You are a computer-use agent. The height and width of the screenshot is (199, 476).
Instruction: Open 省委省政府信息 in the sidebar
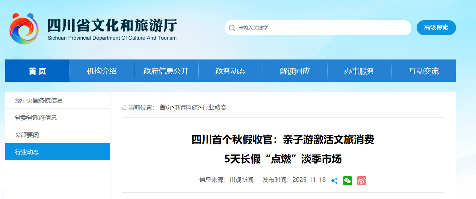(x=36, y=117)
